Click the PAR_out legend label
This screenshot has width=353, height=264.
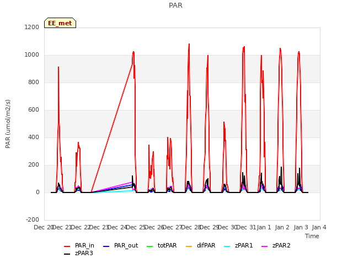coord(126,246)
